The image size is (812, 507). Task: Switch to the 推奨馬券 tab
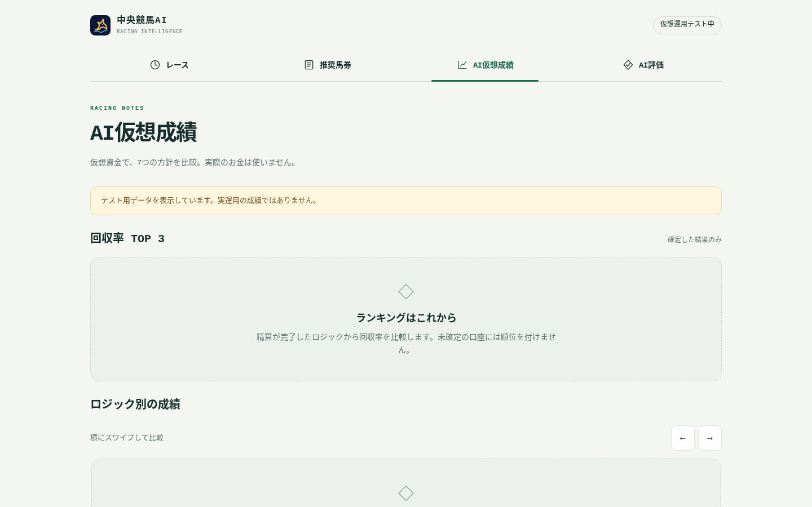327,65
